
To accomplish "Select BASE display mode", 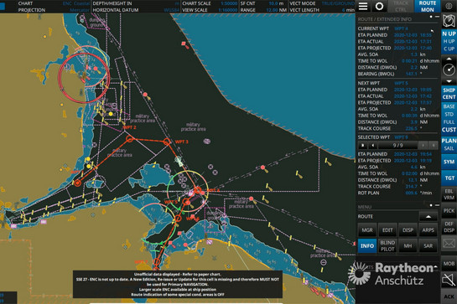I will click(x=449, y=106).
